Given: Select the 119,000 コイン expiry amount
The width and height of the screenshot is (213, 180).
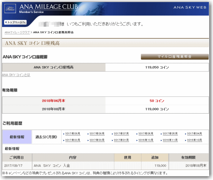Looking at the screenshot, I should tap(157, 109).
